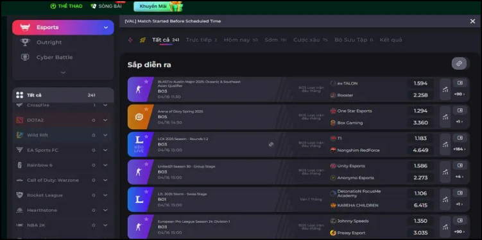The height and width of the screenshot is (240, 482).
Task: Click the Wild Rift game icon
Action: pyautogui.click(x=20, y=135)
